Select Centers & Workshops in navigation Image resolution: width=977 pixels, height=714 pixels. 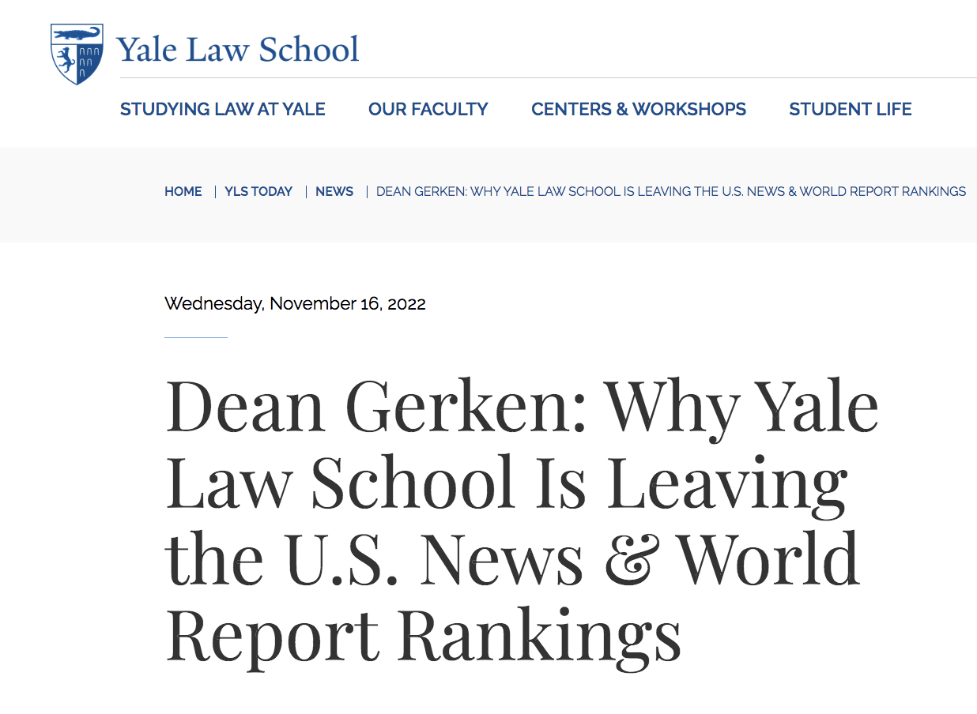pyautogui.click(x=638, y=109)
